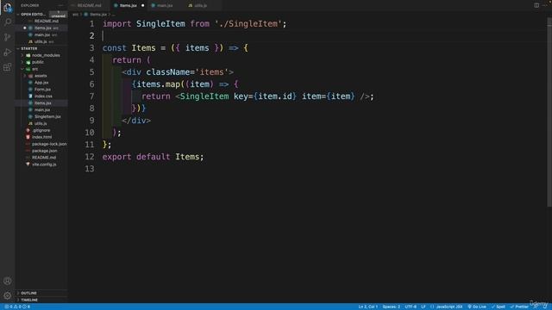Click the unsaved dot on Items.jsx tab
Viewport: 552px width, 310px height.
coord(142,5)
